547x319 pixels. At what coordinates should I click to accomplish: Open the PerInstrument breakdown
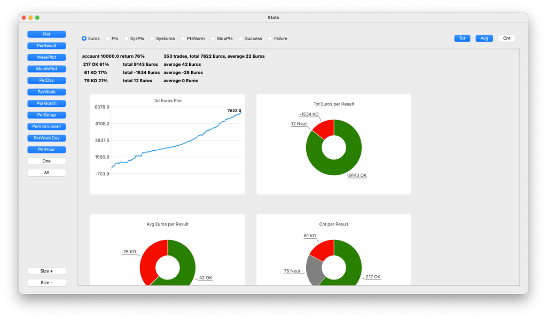46,127
